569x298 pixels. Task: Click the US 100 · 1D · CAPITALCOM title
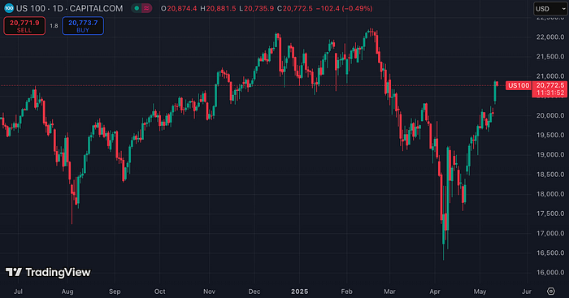(69, 8)
